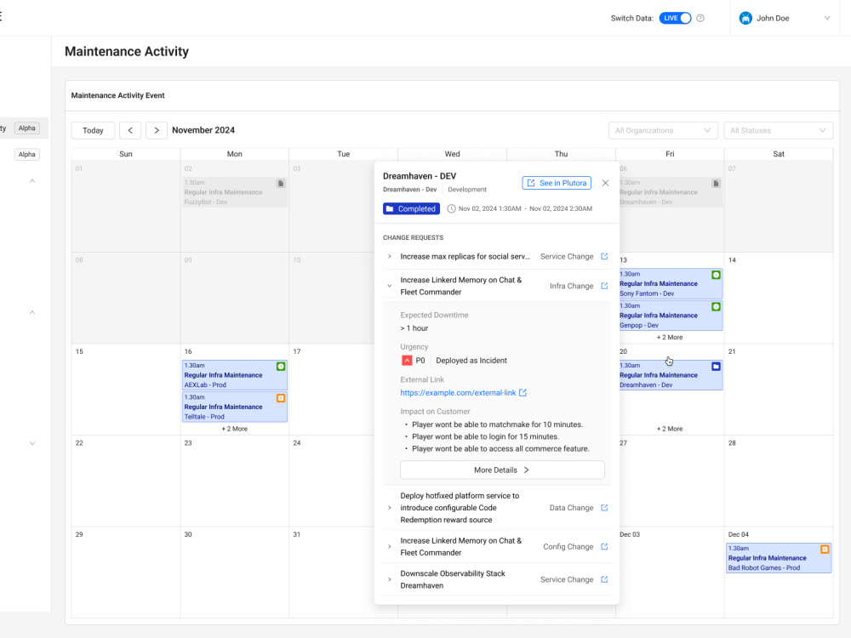Open external link for Increase max replicas request
Image resolution: width=851 pixels, height=638 pixels.
pos(604,257)
